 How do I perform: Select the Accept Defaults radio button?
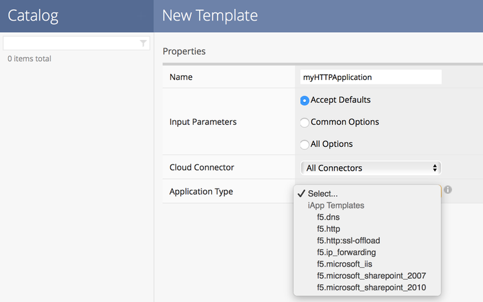pos(305,100)
